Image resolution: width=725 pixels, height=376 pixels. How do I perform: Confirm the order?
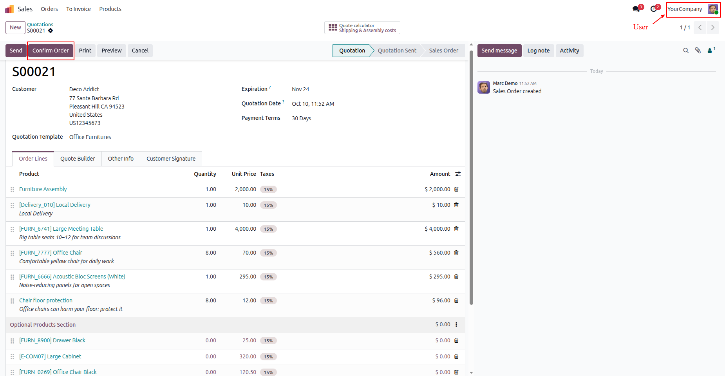[x=51, y=51]
